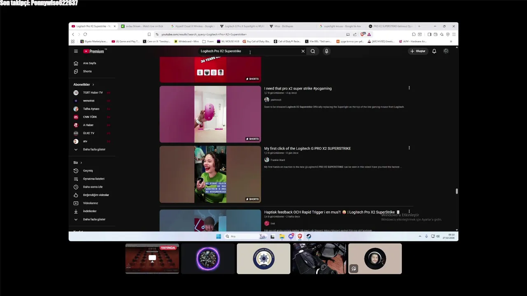527x296 pixels.
Task: Open more options for 'I need that pro x2' video
Action: click(409, 88)
